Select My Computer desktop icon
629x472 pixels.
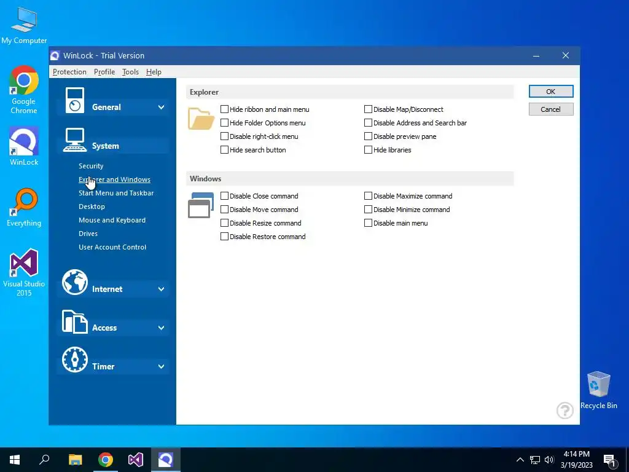[24, 25]
